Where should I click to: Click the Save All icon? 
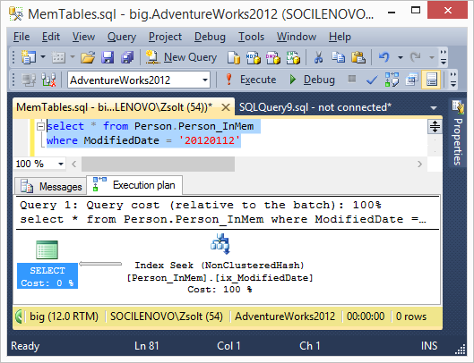coord(127,57)
